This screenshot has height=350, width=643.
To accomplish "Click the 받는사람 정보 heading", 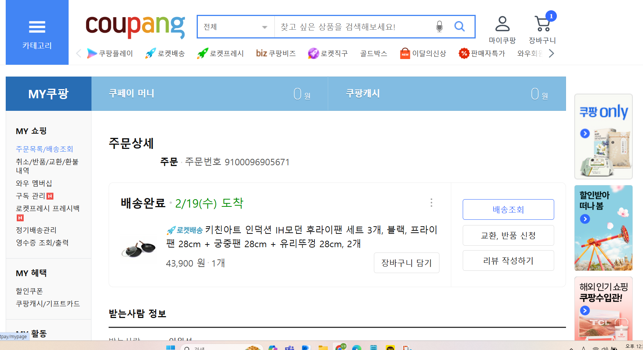I will pos(138,314).
